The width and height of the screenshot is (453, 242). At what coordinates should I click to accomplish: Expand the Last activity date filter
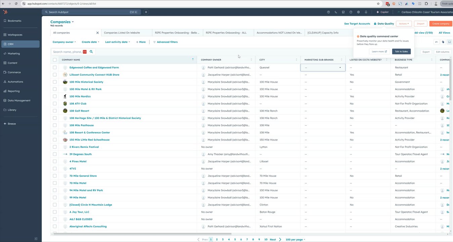point(118,42)
